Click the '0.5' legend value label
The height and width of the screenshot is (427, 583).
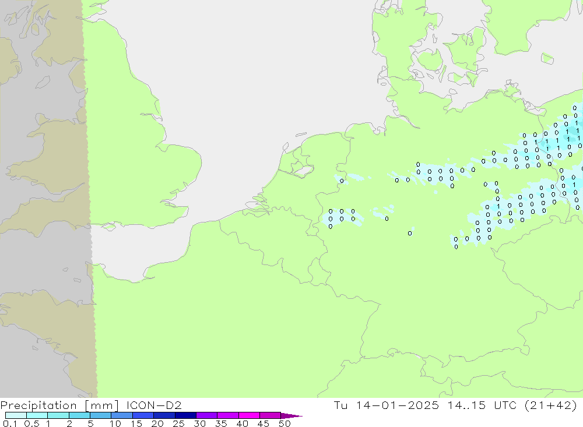[x=31, y=424]
